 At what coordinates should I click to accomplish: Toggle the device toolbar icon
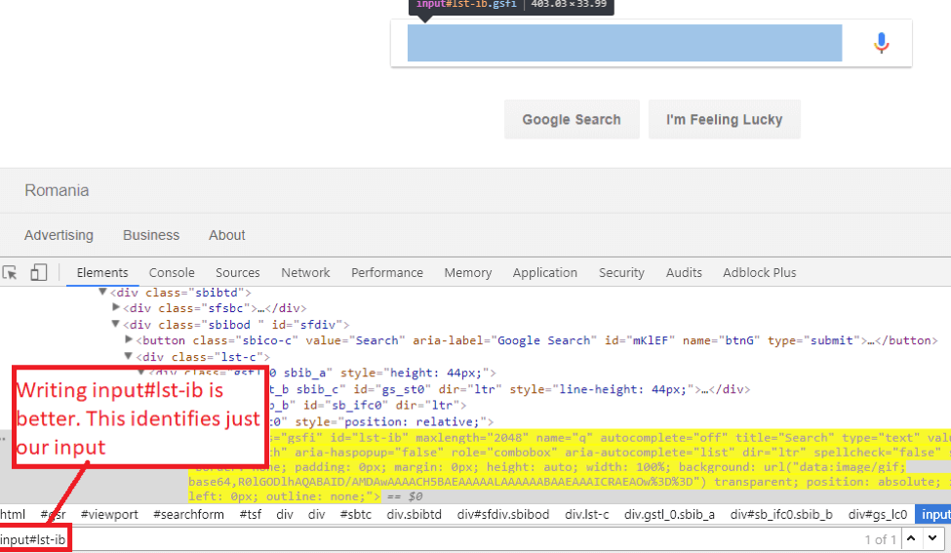[39, 272]
